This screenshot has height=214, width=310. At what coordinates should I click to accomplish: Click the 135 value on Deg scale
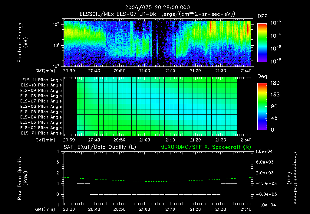[x=275, y=95]
